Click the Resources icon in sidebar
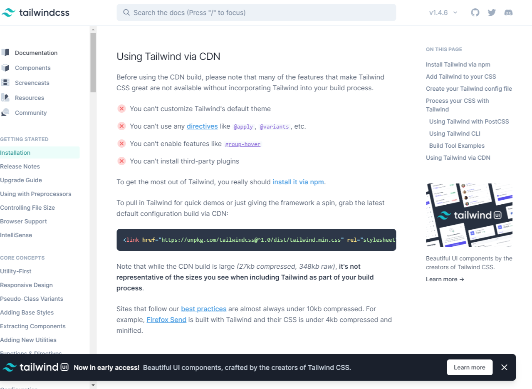 [5, 97]
